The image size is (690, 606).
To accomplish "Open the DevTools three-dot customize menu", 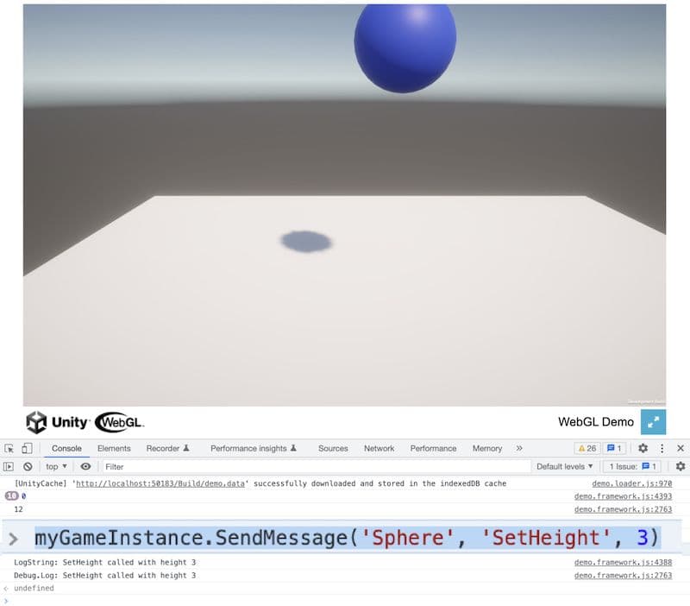I will (x=662, y=448).
